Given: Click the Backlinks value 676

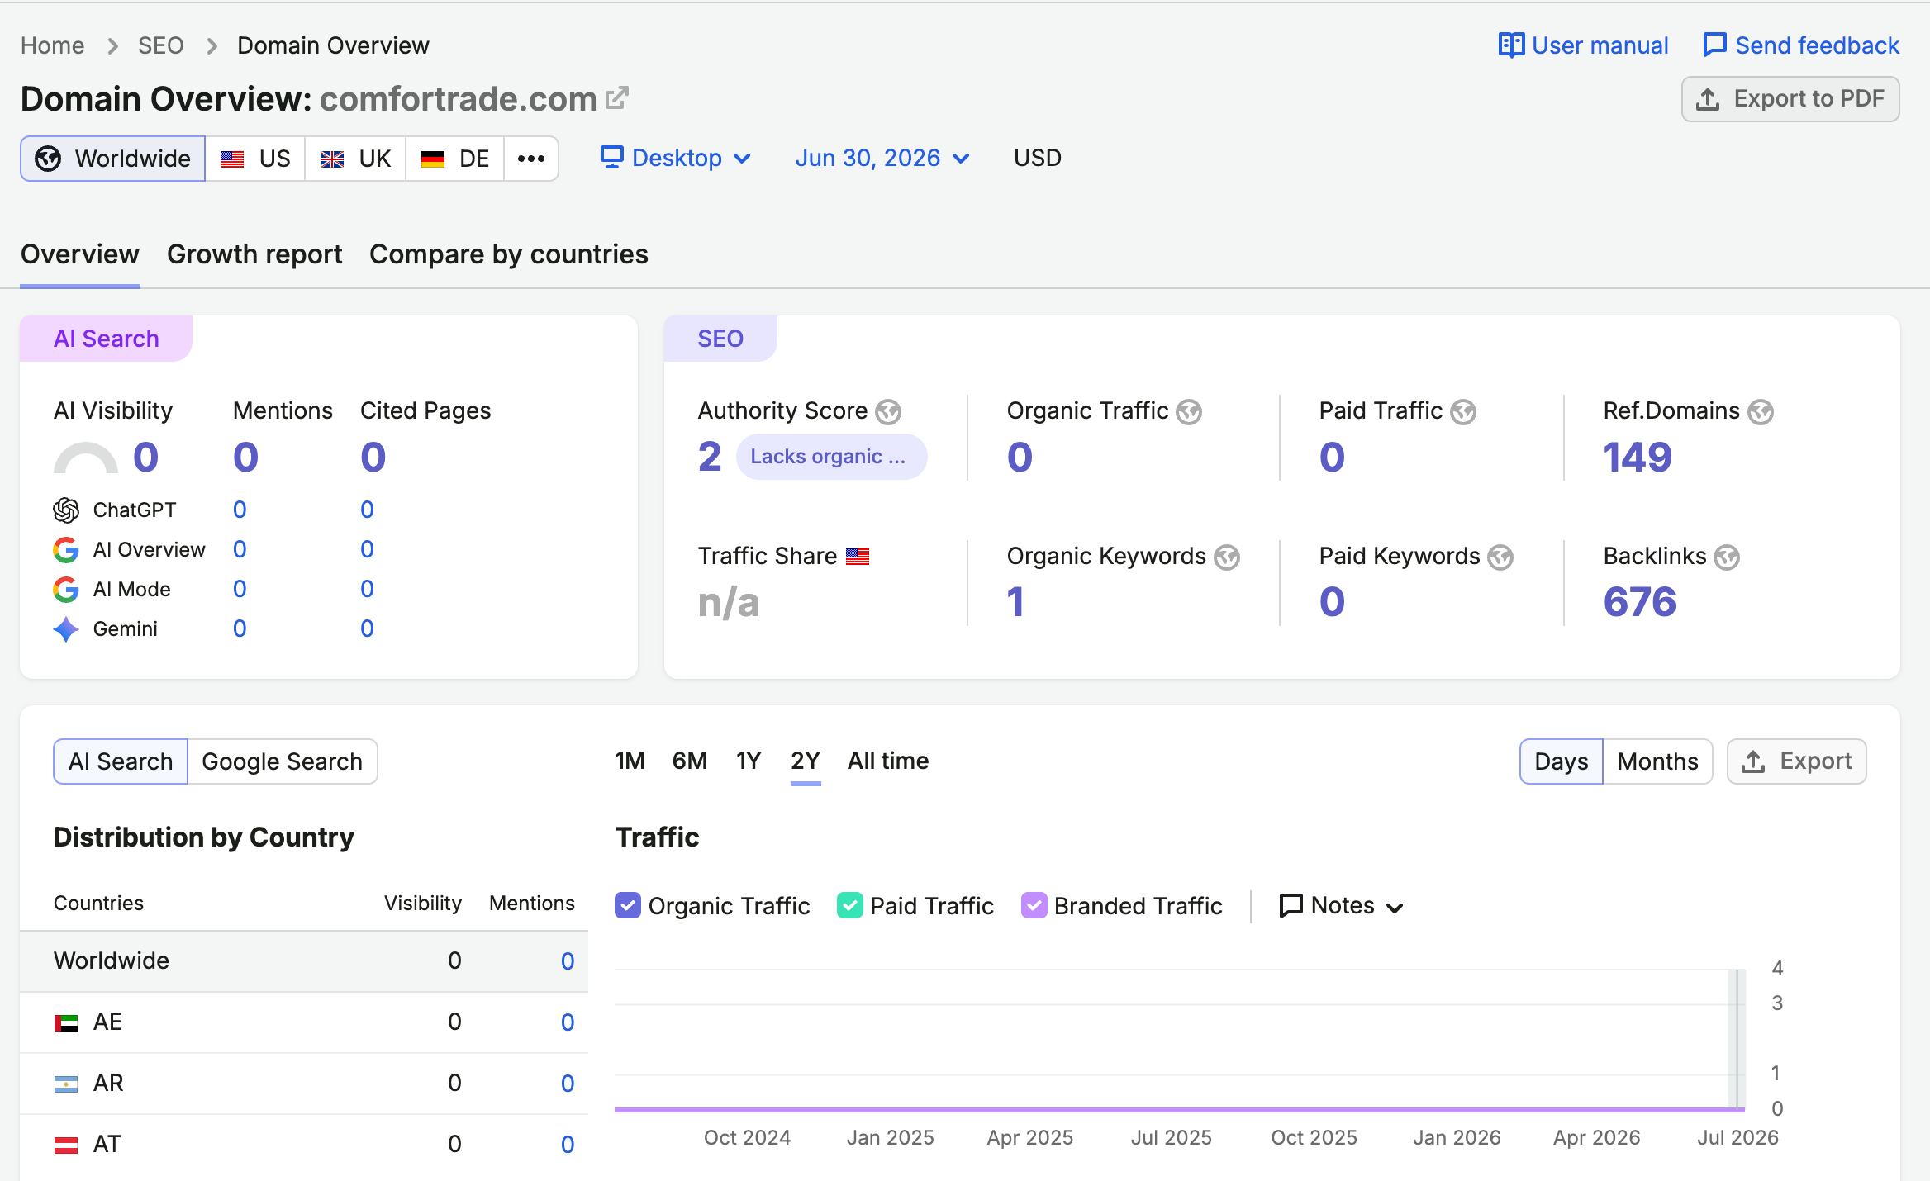Looking at the screenshot, I should [1640, 602].
